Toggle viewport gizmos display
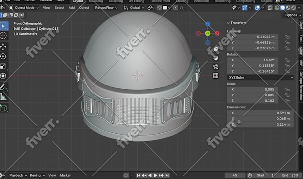This screenshot has height=179, width=303. pyautogui.click(x=245, y=8)
